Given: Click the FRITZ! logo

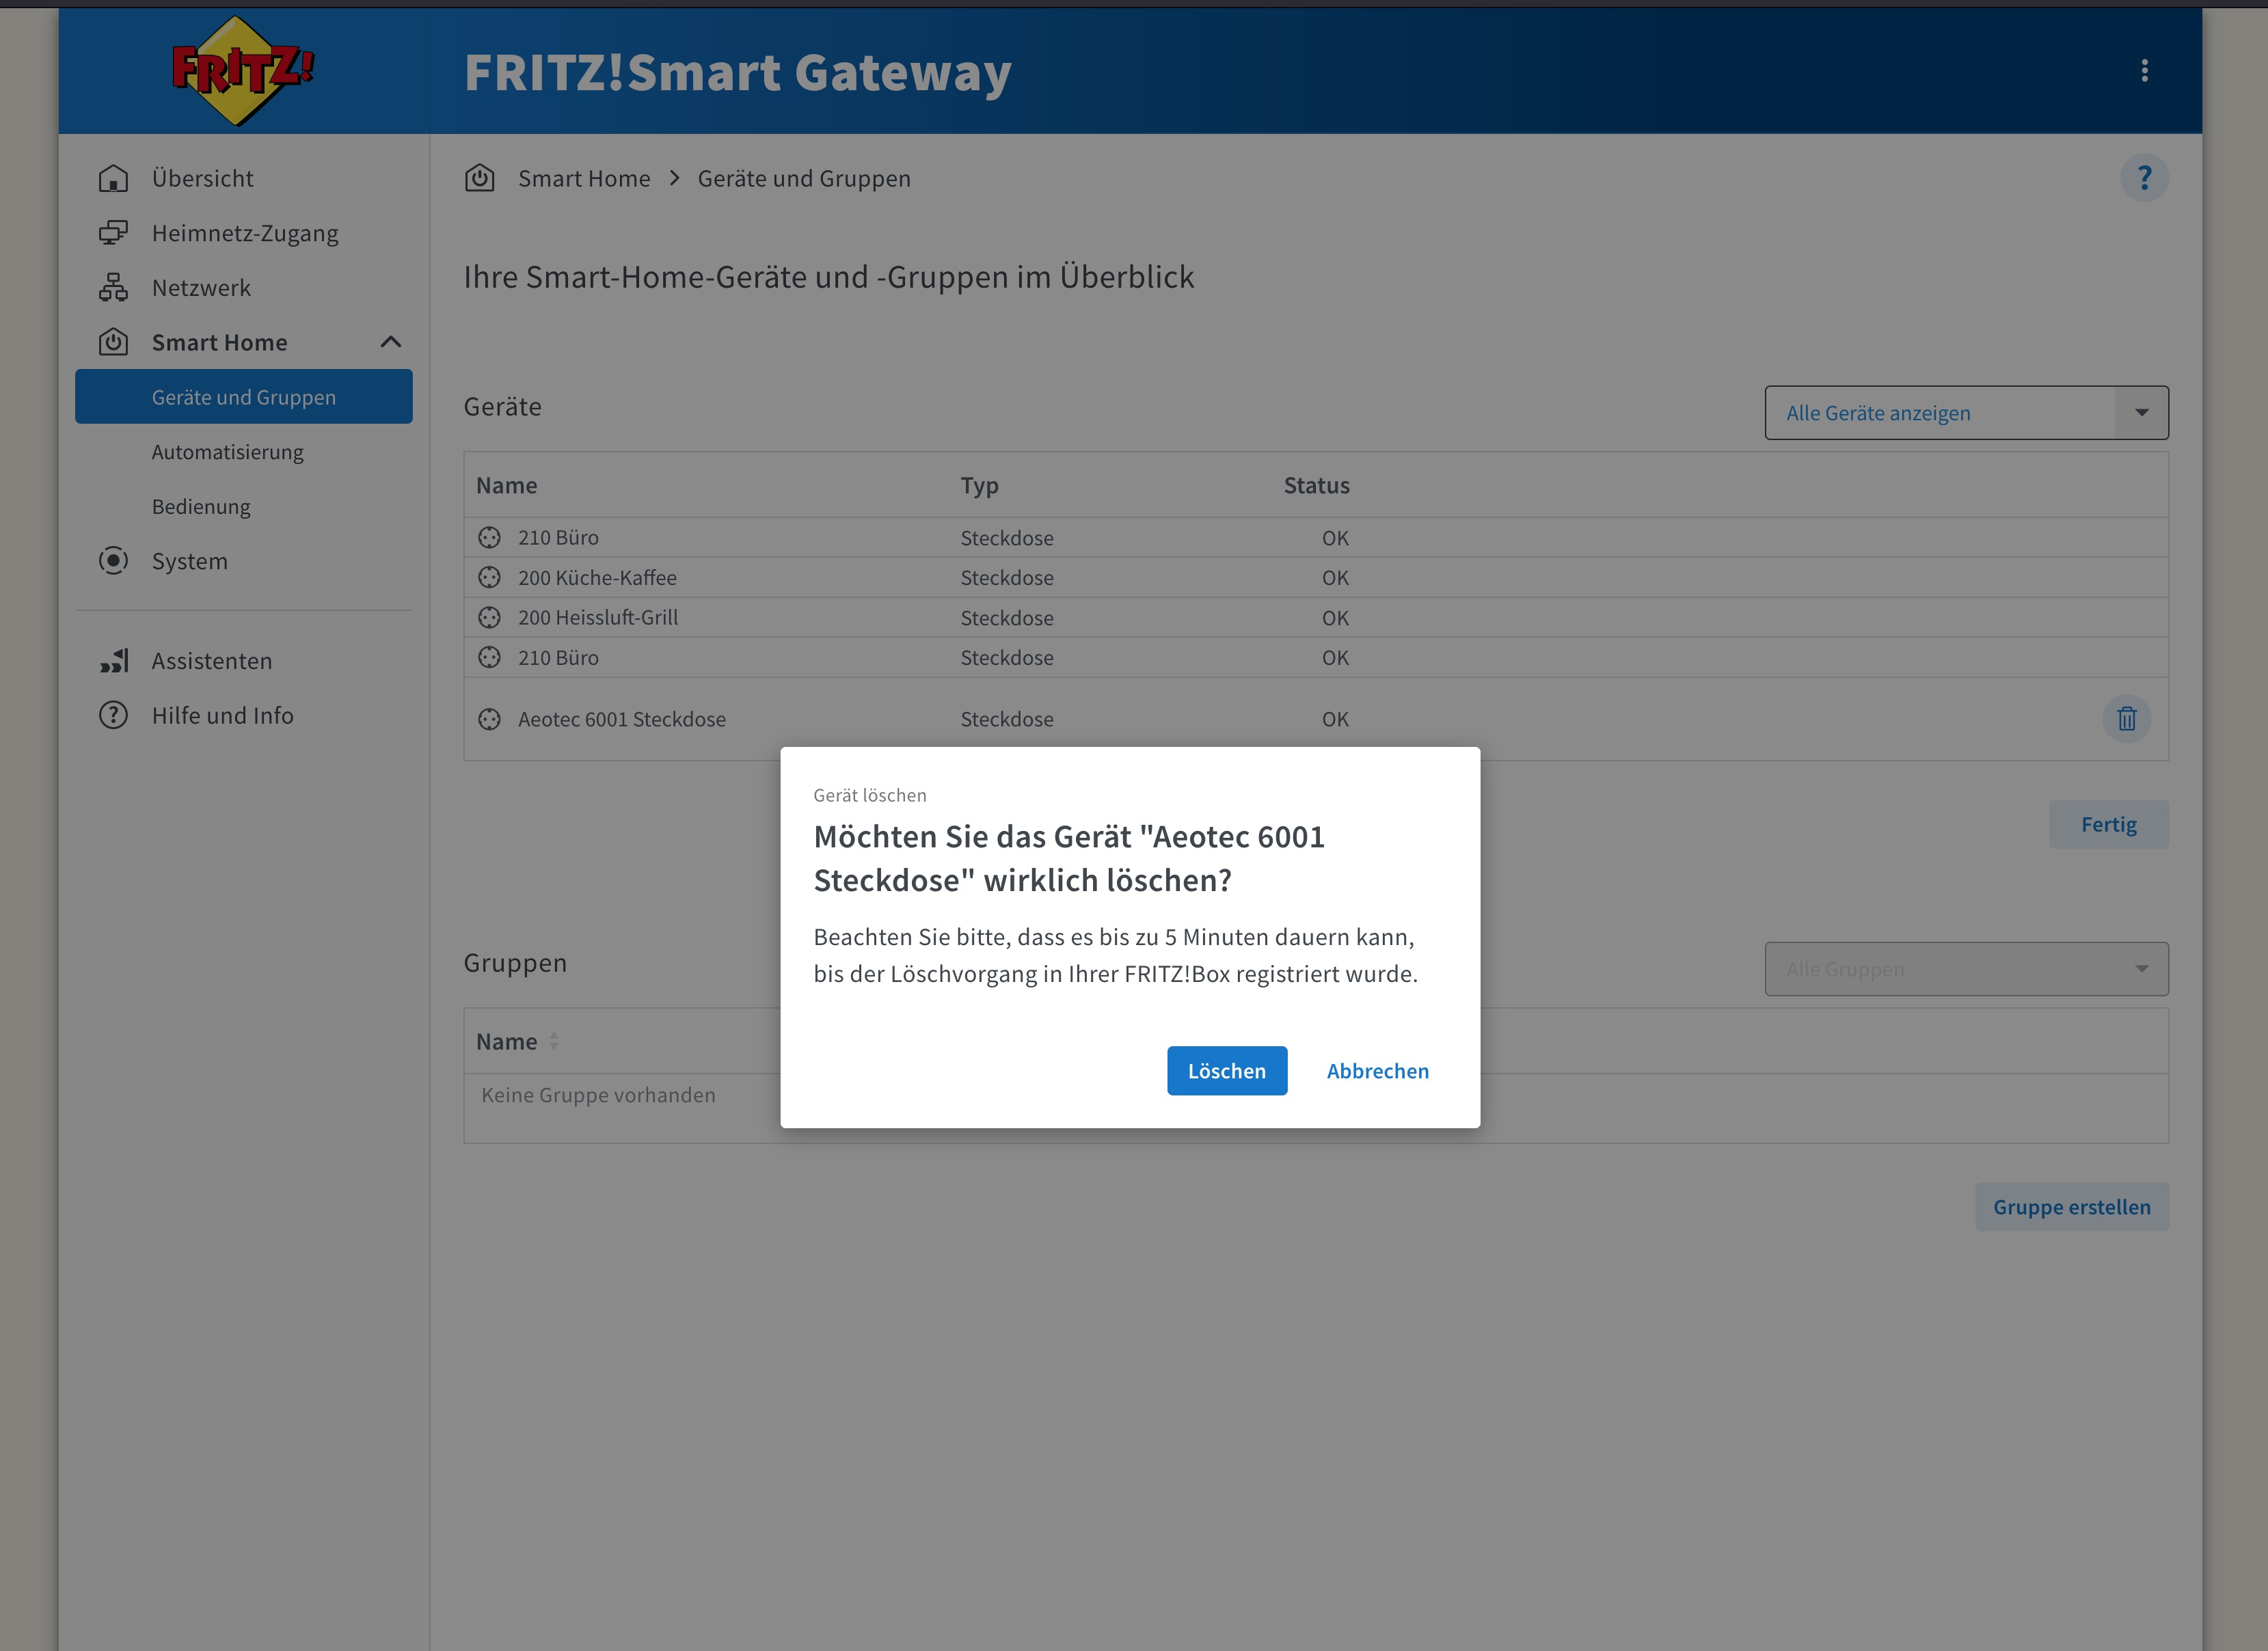Looking at the screenshot, I should click(241, 70).
